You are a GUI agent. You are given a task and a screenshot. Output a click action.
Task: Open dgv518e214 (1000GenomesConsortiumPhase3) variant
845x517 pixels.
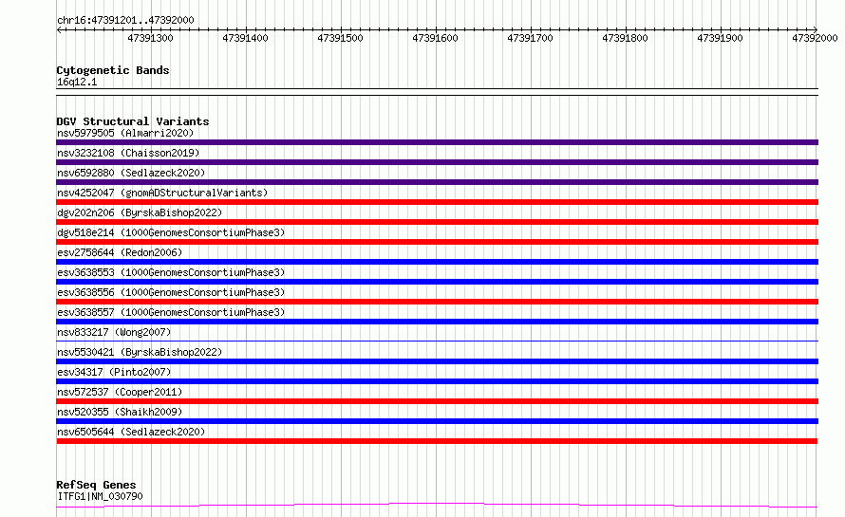(x=171, y=232)
